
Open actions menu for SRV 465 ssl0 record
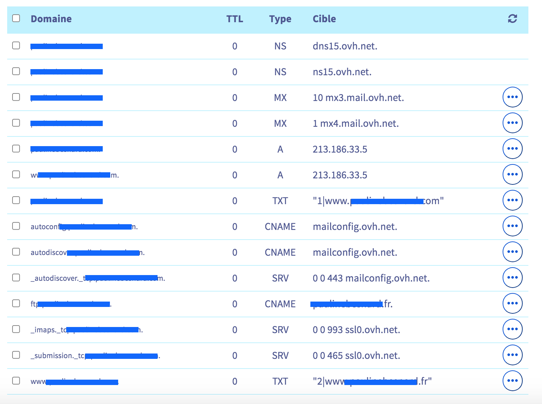pos(512,355)
